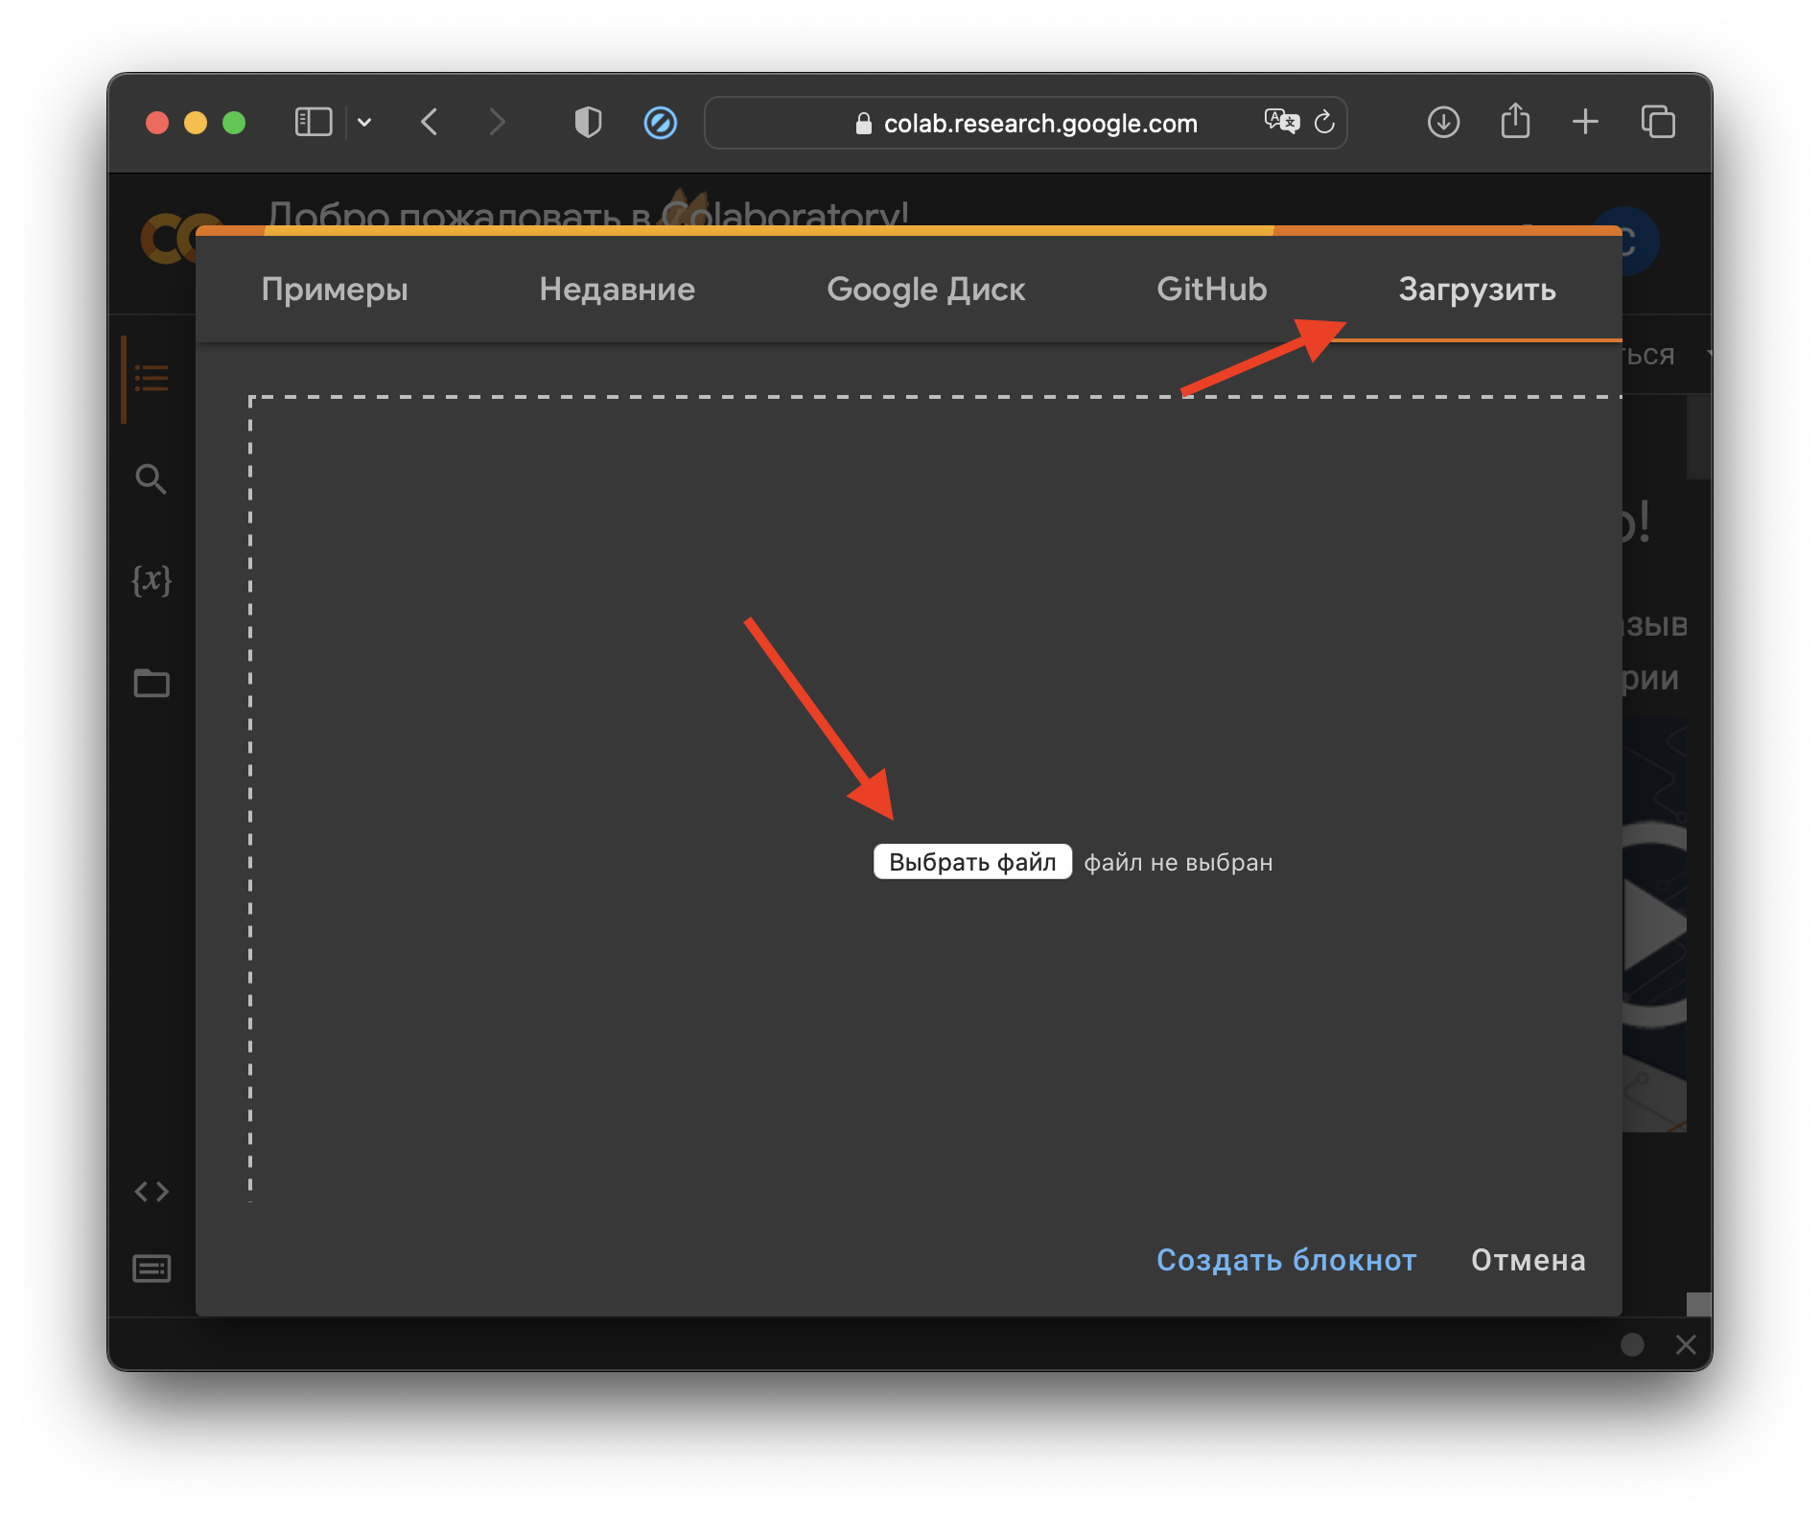
Task: Click the blue content blocker extension icon
Action: pos(660,123)
